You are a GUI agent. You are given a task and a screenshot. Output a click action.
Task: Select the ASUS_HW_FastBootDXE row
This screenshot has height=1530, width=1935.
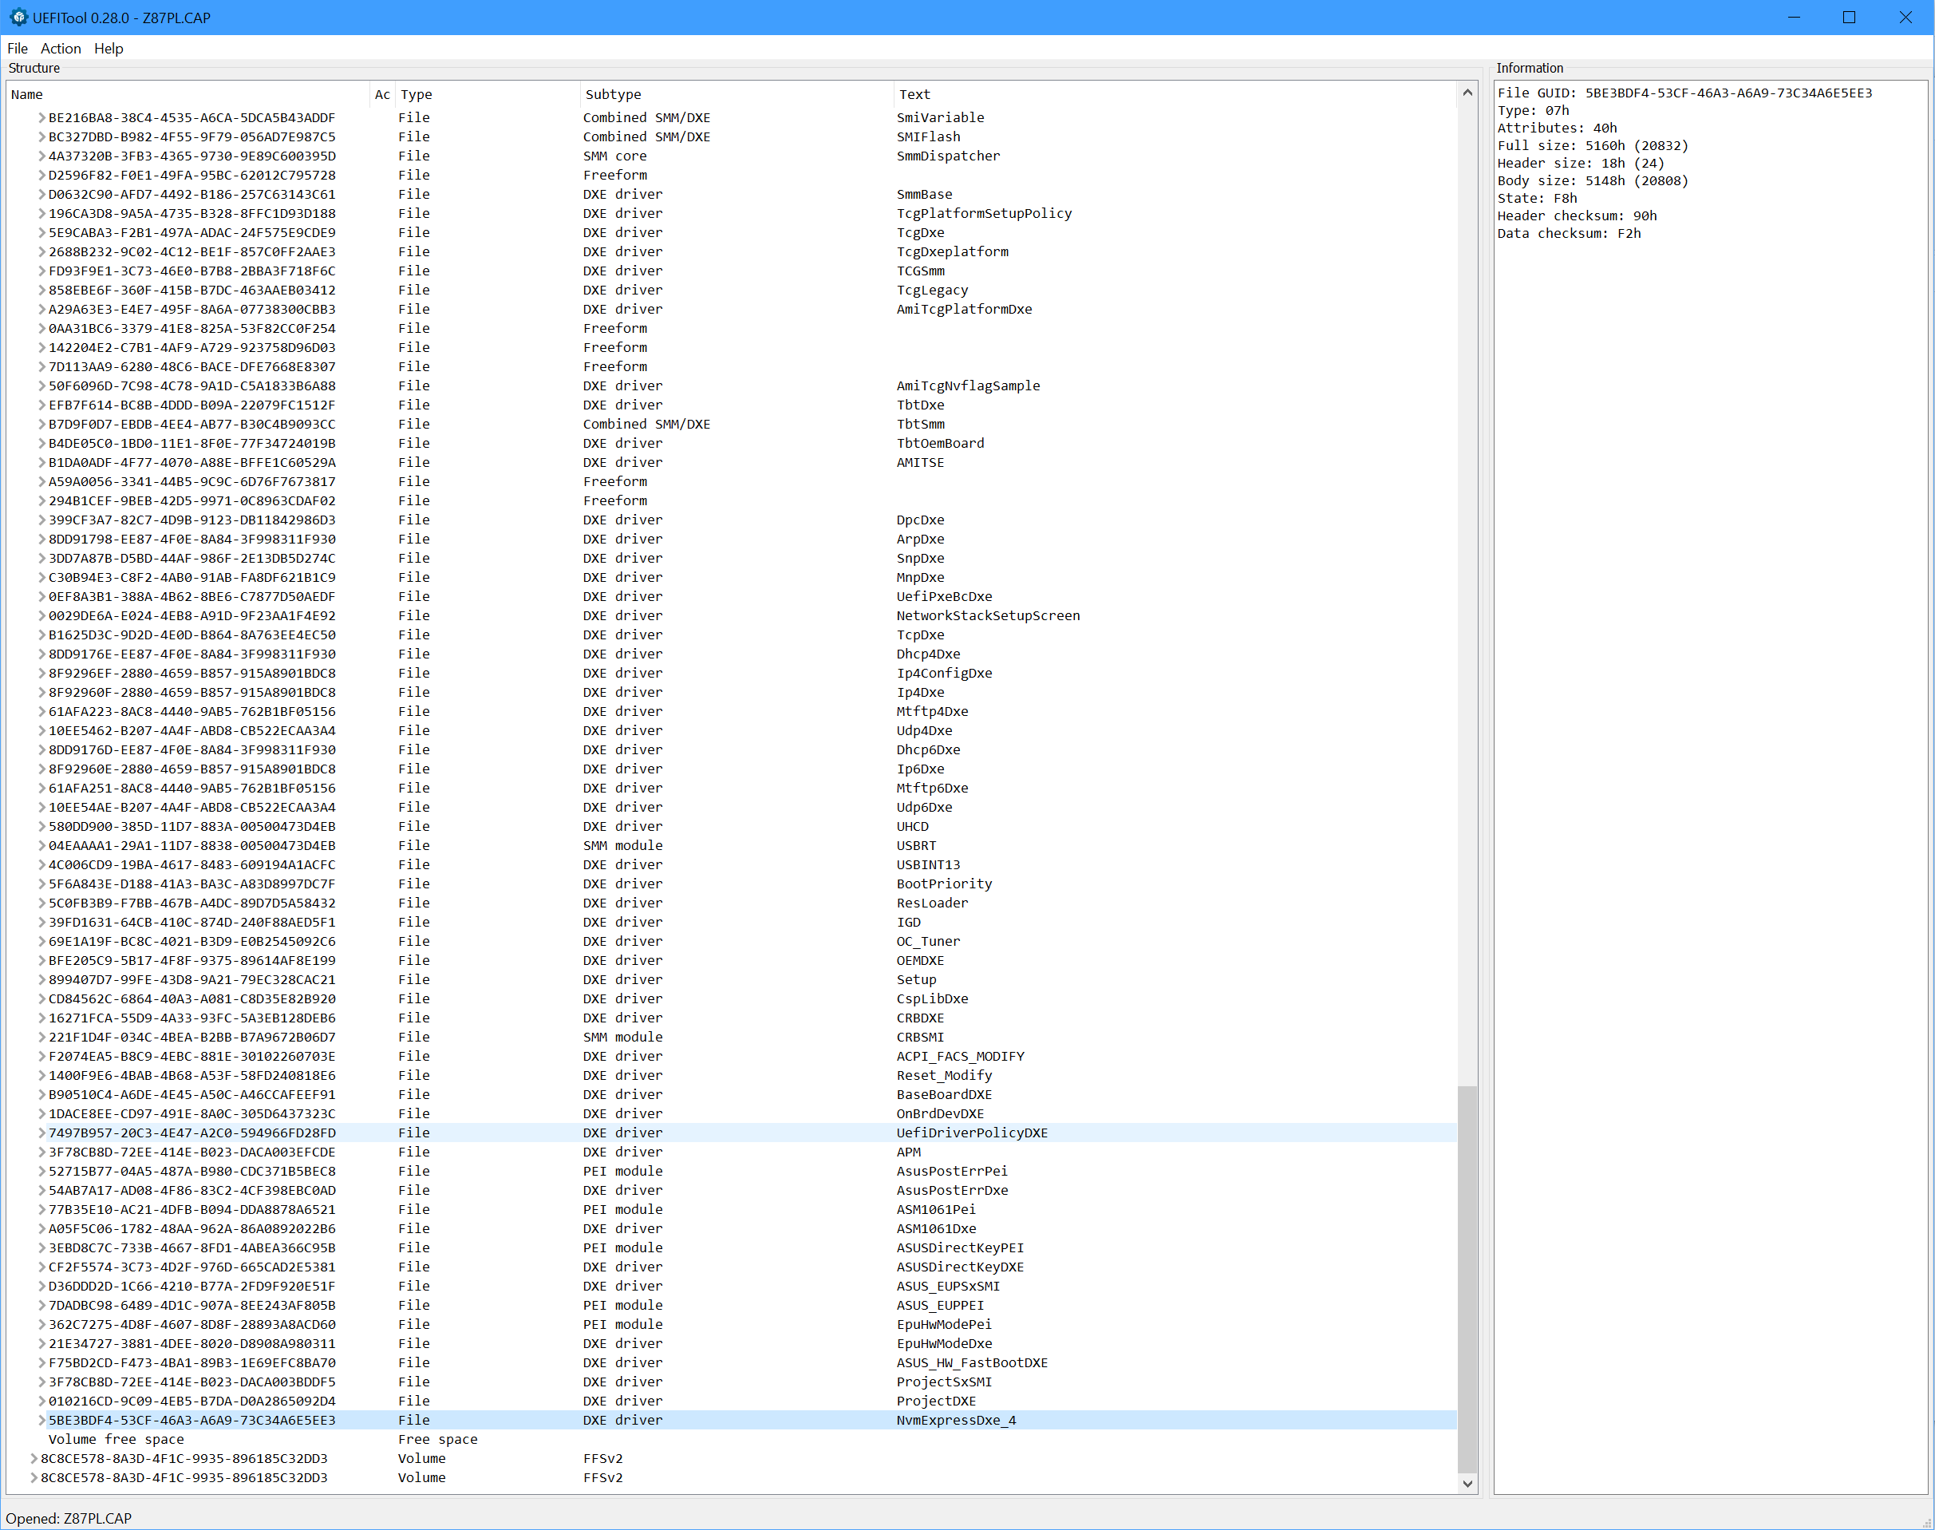pyautogui.click(x=732, y=1362)
